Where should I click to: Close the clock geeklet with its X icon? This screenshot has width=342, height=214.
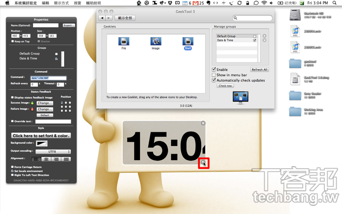[203, 123]
